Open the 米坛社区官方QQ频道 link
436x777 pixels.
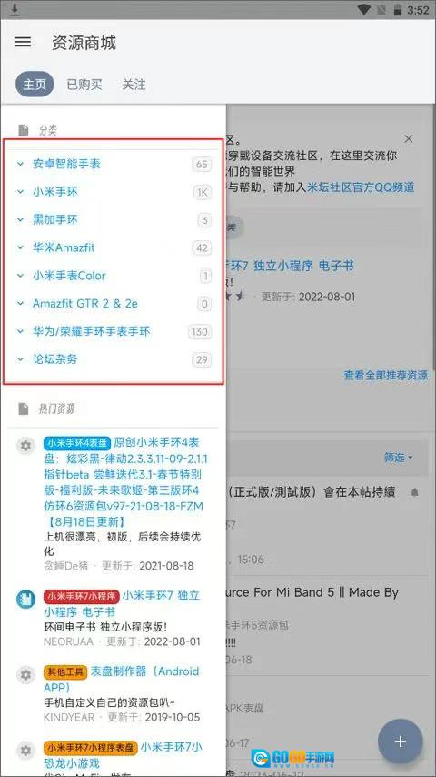pyautogui.click(x=361, y=187)
